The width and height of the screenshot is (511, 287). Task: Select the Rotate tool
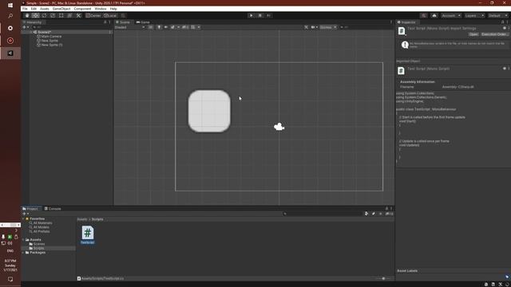[44, 16]
